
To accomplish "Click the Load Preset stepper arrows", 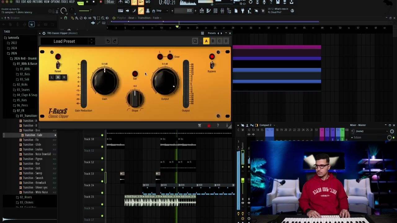I will 91,41.
